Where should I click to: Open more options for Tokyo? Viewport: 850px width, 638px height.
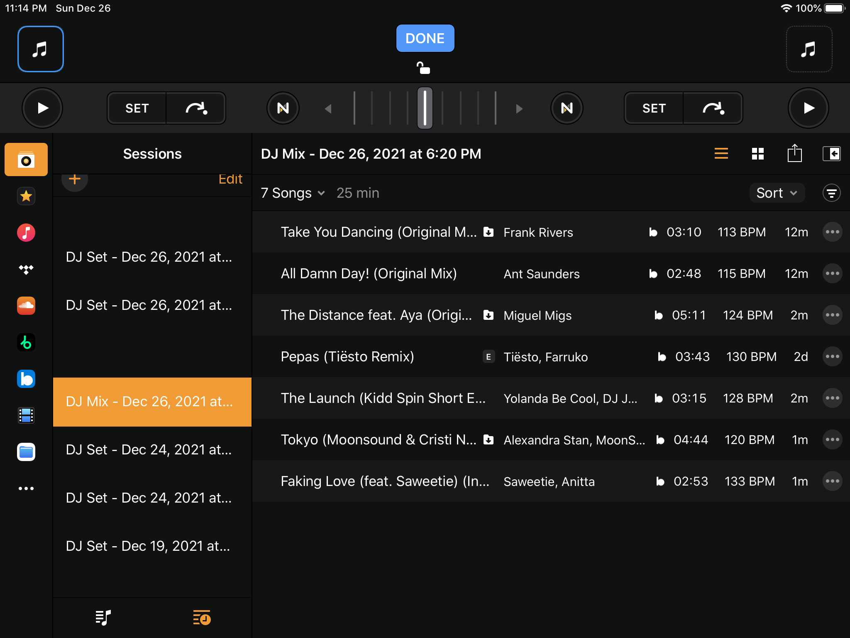click(832, 440)
